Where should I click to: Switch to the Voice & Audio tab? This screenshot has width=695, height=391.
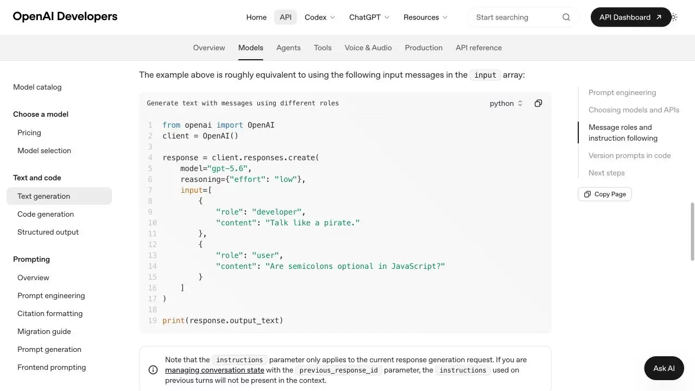pyautogui.click(x=368, y=48)
